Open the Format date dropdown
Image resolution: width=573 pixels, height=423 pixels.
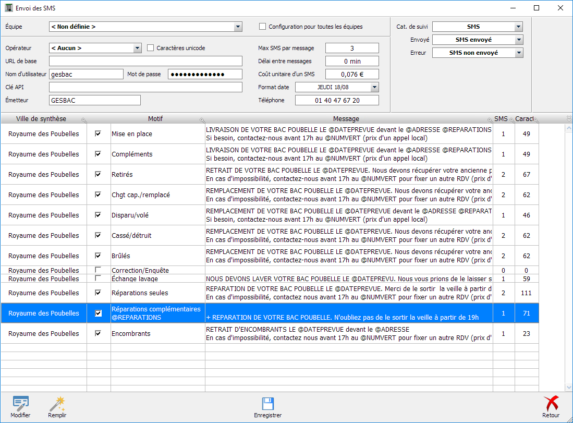(x=374, y=87)
